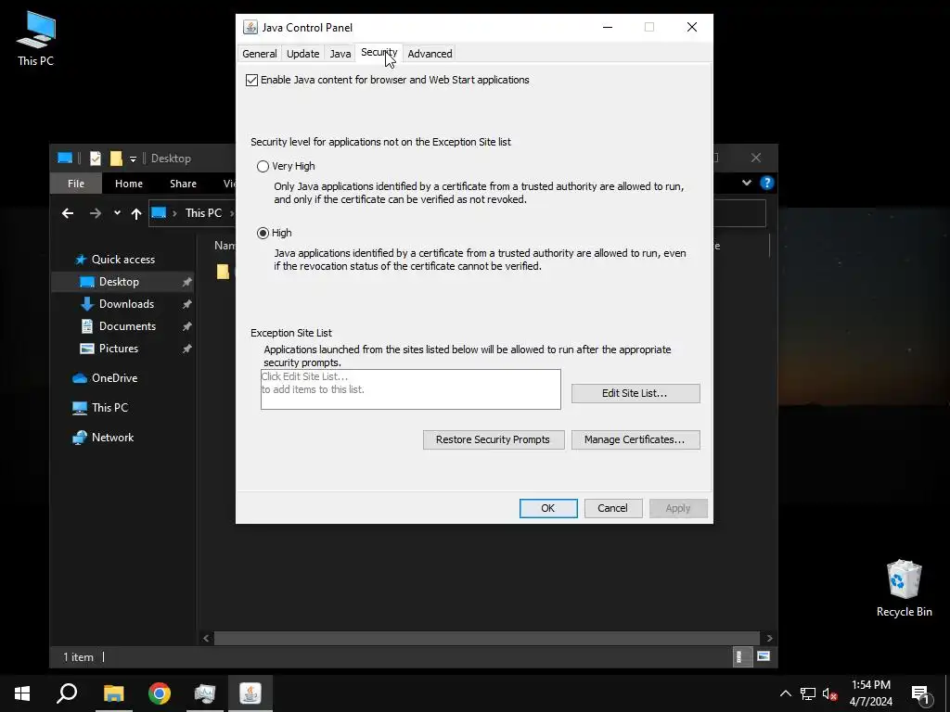Close the Java Control Panel window
The width and height of the screenshot is (950, 712).
tap(692, 27)
